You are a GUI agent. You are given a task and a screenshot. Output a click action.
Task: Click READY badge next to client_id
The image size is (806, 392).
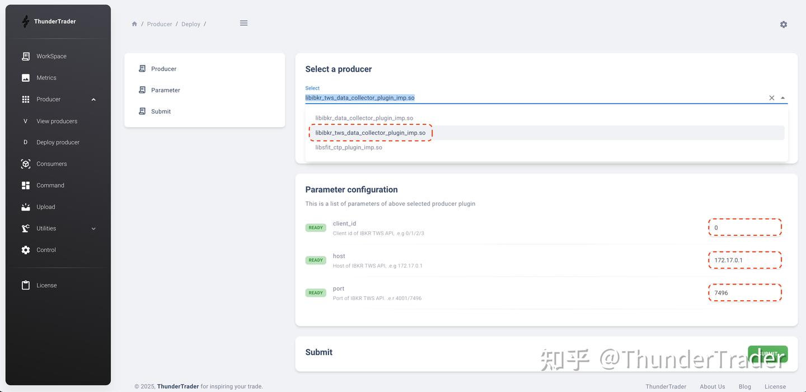(316, 228)
